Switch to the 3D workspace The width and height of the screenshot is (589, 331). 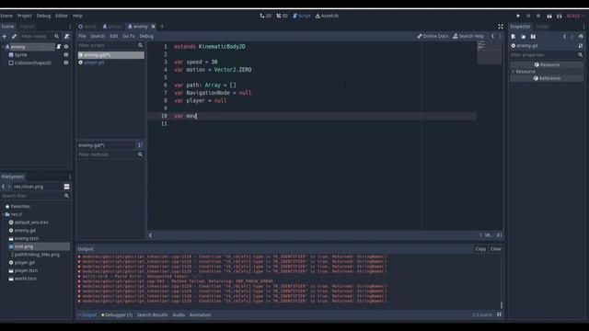(283, 16)
